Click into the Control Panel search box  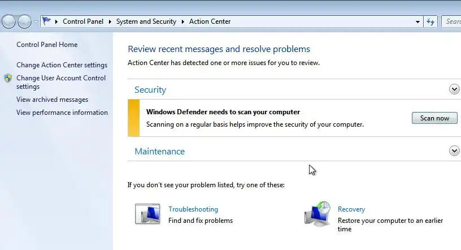pos(452,21)
